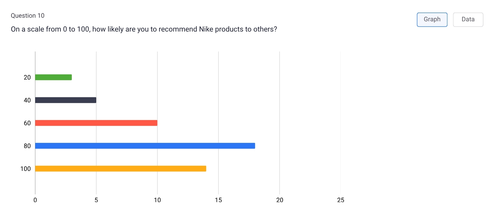Switch to the Graph view tab
The width and height of the screenshot is (494, 214).
coord(432,20)
